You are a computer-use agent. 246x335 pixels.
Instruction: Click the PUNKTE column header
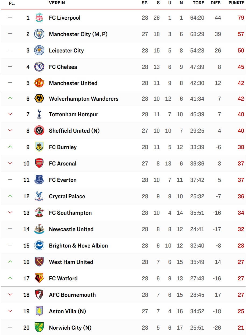tap(236, 3)
